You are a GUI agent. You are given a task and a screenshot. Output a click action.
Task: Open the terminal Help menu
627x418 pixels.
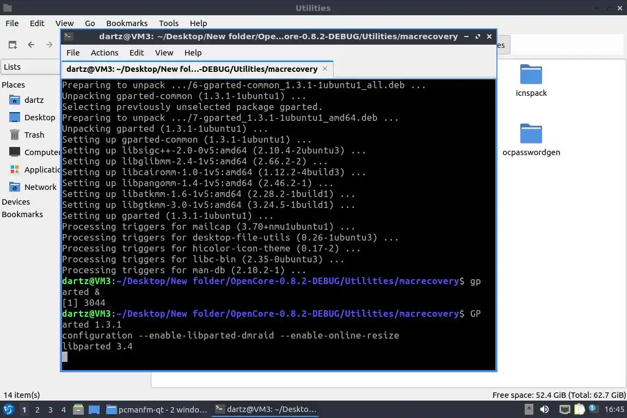193,53
